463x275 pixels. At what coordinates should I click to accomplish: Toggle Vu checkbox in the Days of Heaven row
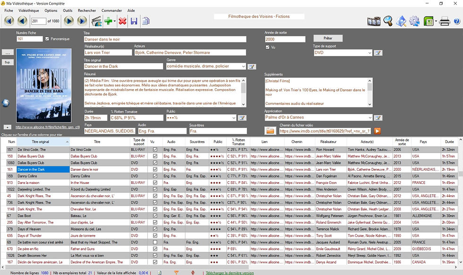pos(155,229)
